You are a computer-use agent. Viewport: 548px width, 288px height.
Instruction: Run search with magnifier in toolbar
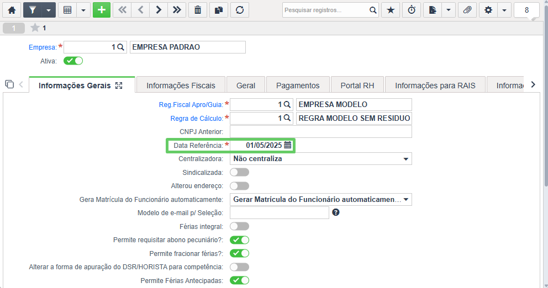[373, 10]
